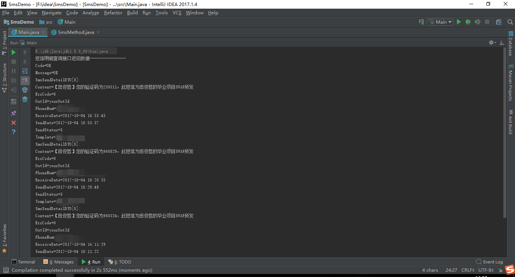Viewport: 515px width, 277px height.
Task: Open the Run console settings gear menu
Action: coord(491,43)
